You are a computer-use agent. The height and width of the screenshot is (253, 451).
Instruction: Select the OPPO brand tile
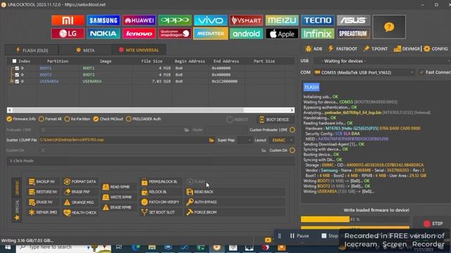click(x=175, y=20)
